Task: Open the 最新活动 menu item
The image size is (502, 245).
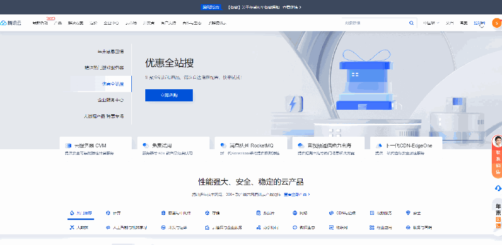Action: tap(41, 23)
